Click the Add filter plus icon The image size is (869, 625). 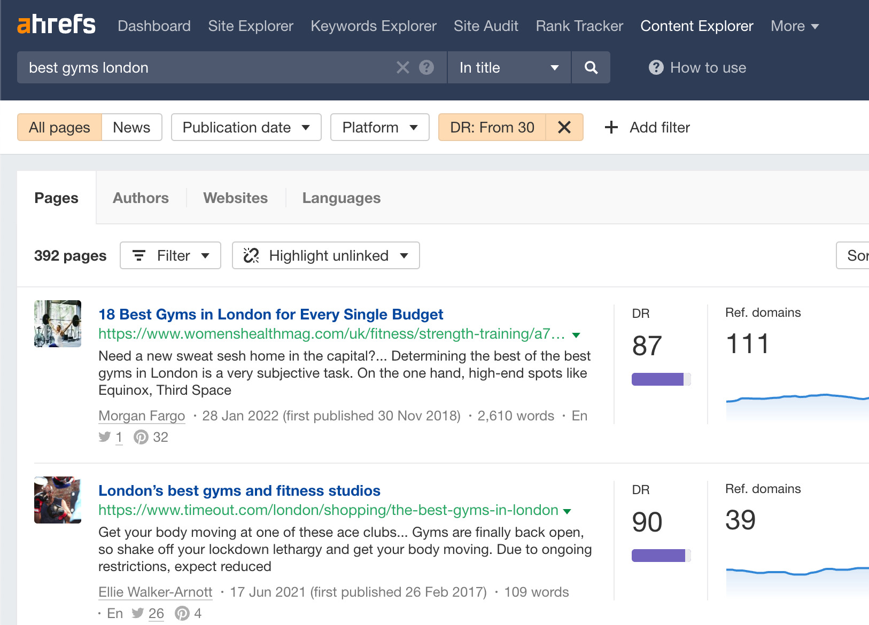pyautogui.click(x=610, y=127)
